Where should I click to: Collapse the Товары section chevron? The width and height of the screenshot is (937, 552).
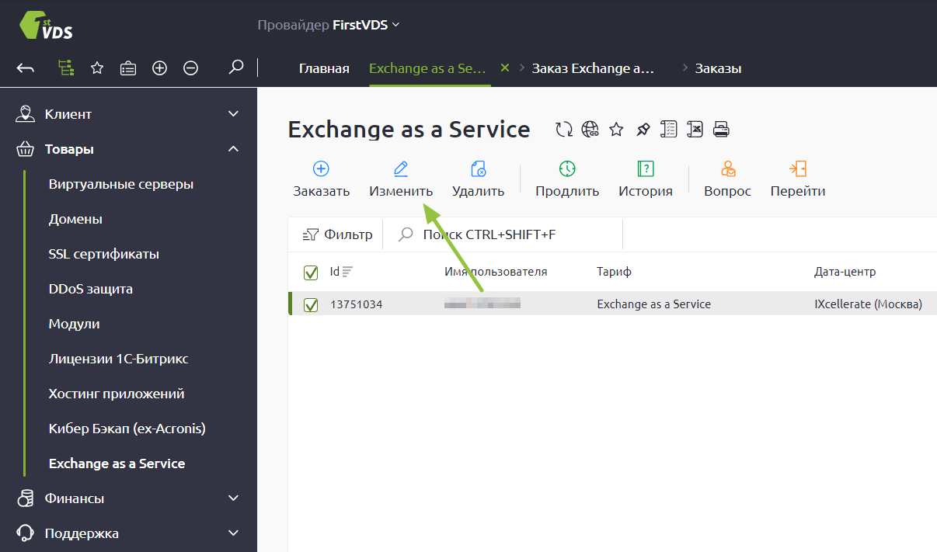pos(233,149)
